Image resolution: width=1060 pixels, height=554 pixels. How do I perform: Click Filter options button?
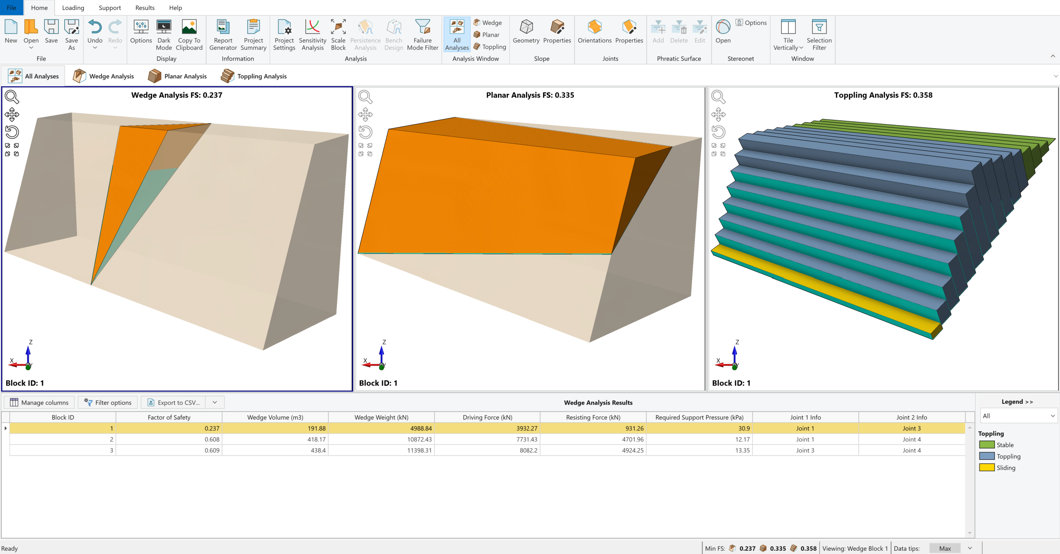click(108, 402)
